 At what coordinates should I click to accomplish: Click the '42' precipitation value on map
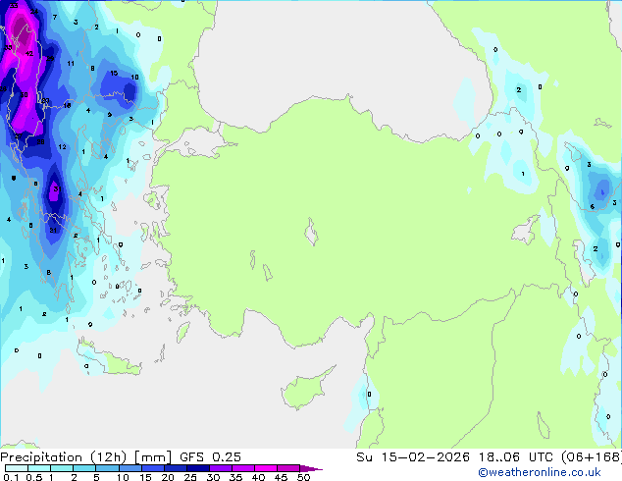(x=29, y=54)
